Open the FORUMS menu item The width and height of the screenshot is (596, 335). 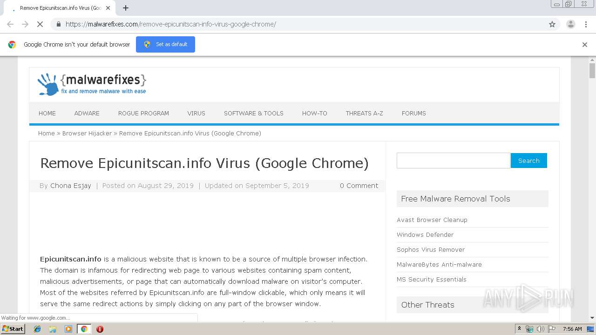[x=413, y=113]
